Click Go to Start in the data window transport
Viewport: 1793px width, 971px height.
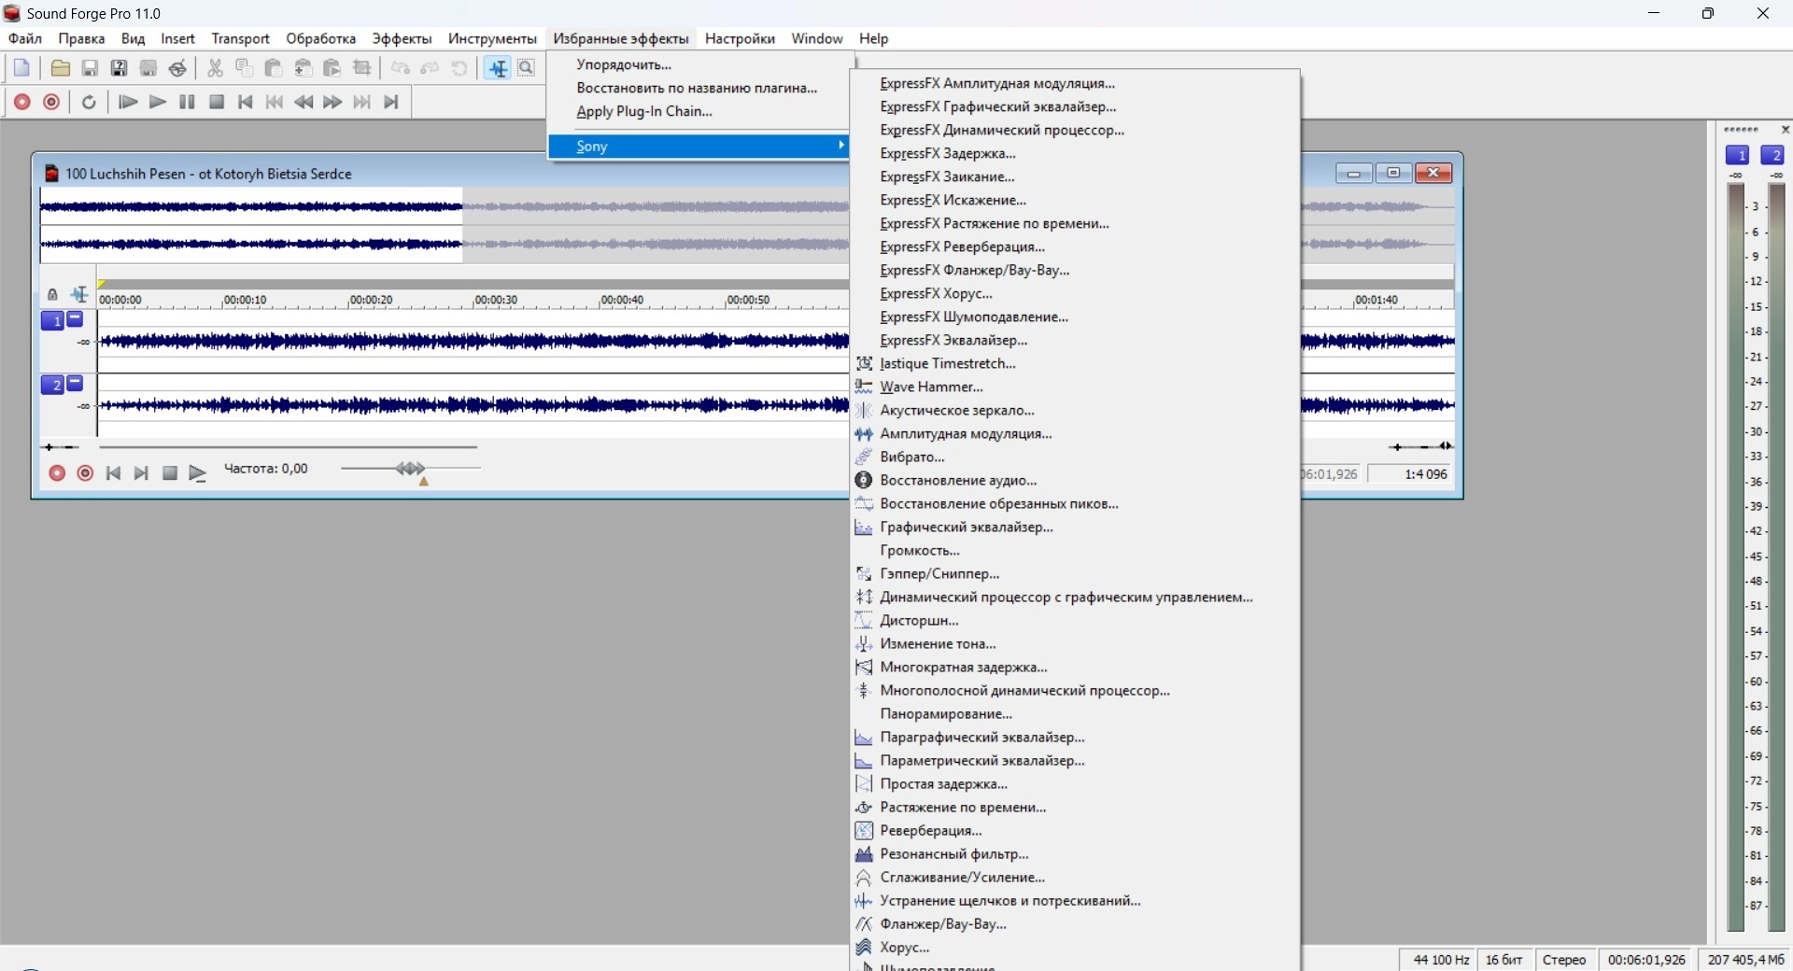click(x=113, y=473)
